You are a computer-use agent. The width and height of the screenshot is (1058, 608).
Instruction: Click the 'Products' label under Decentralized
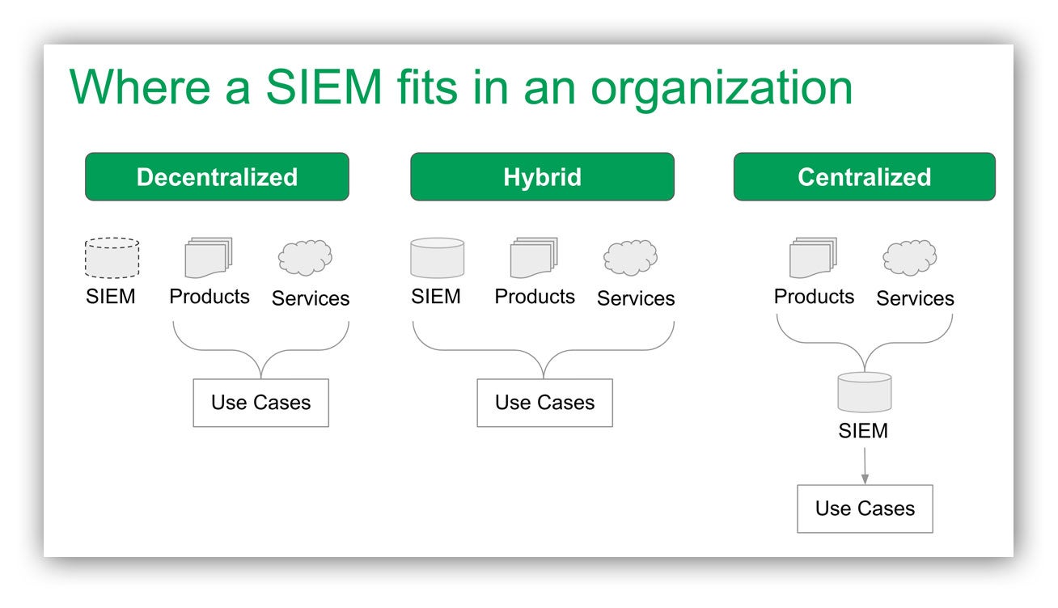209,297
